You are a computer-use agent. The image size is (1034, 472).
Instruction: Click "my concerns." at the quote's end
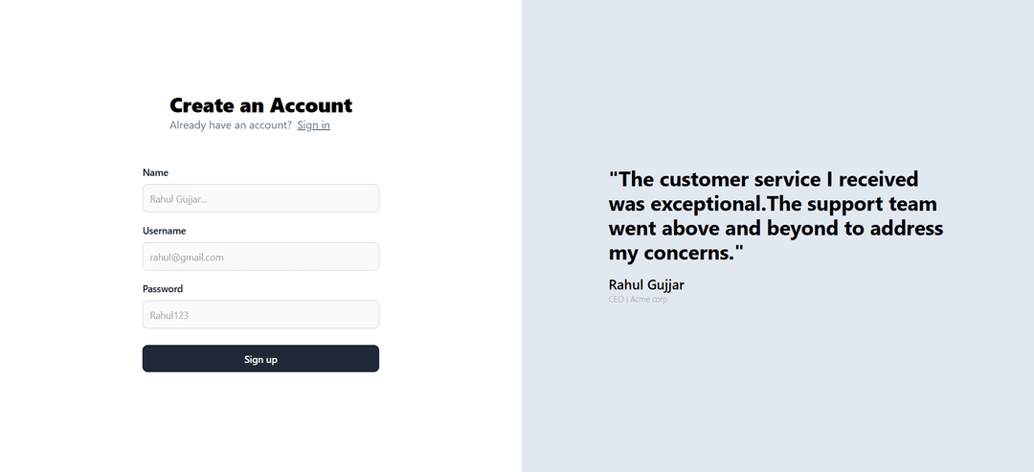click(x=673, y=253)
